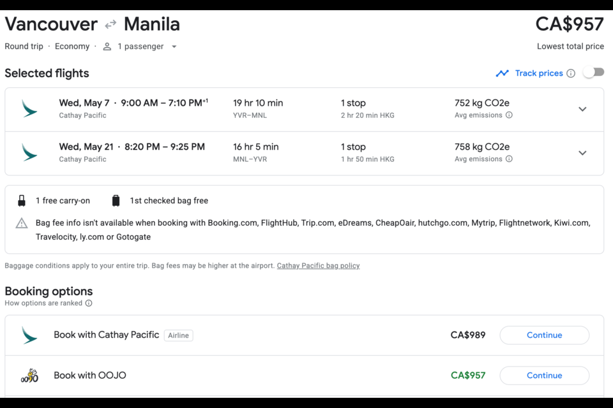Open the 1 passenger dropdown
Viewport: 613px width, 408px height.
click(140, 47)
